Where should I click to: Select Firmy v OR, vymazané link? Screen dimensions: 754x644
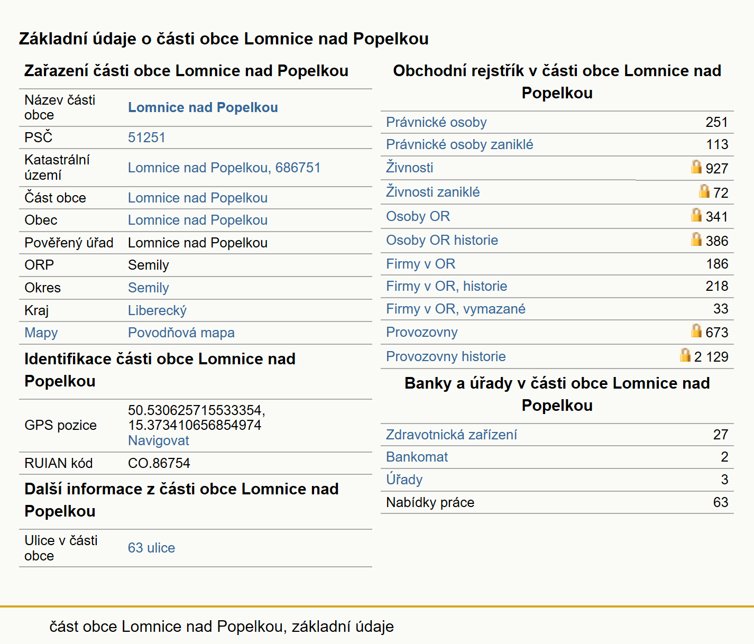click(456, 309)
